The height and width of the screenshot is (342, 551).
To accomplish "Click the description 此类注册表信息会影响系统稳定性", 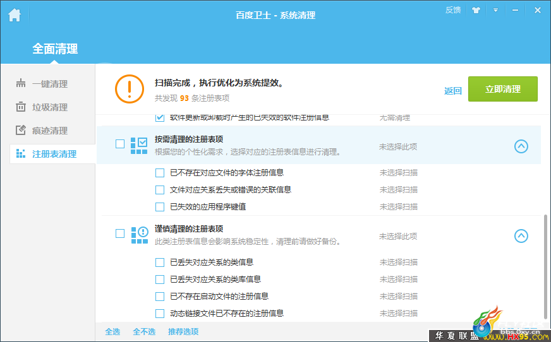I will (248, 242).
